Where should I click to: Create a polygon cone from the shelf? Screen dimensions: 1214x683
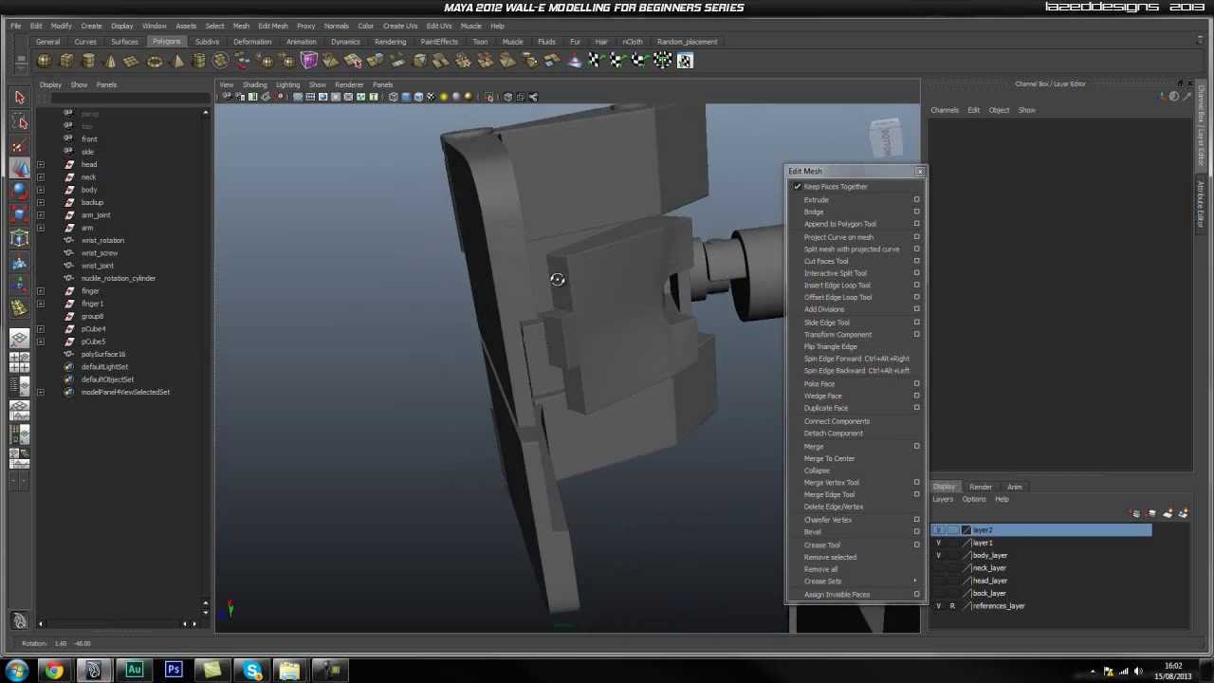110,61
